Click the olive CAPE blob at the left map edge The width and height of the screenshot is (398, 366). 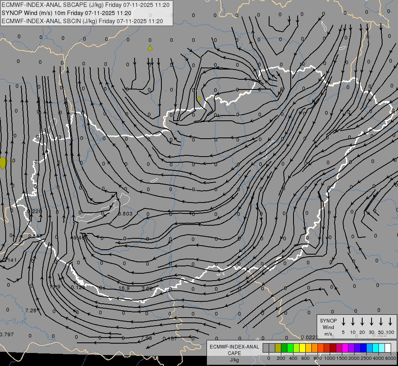[3, 163]
